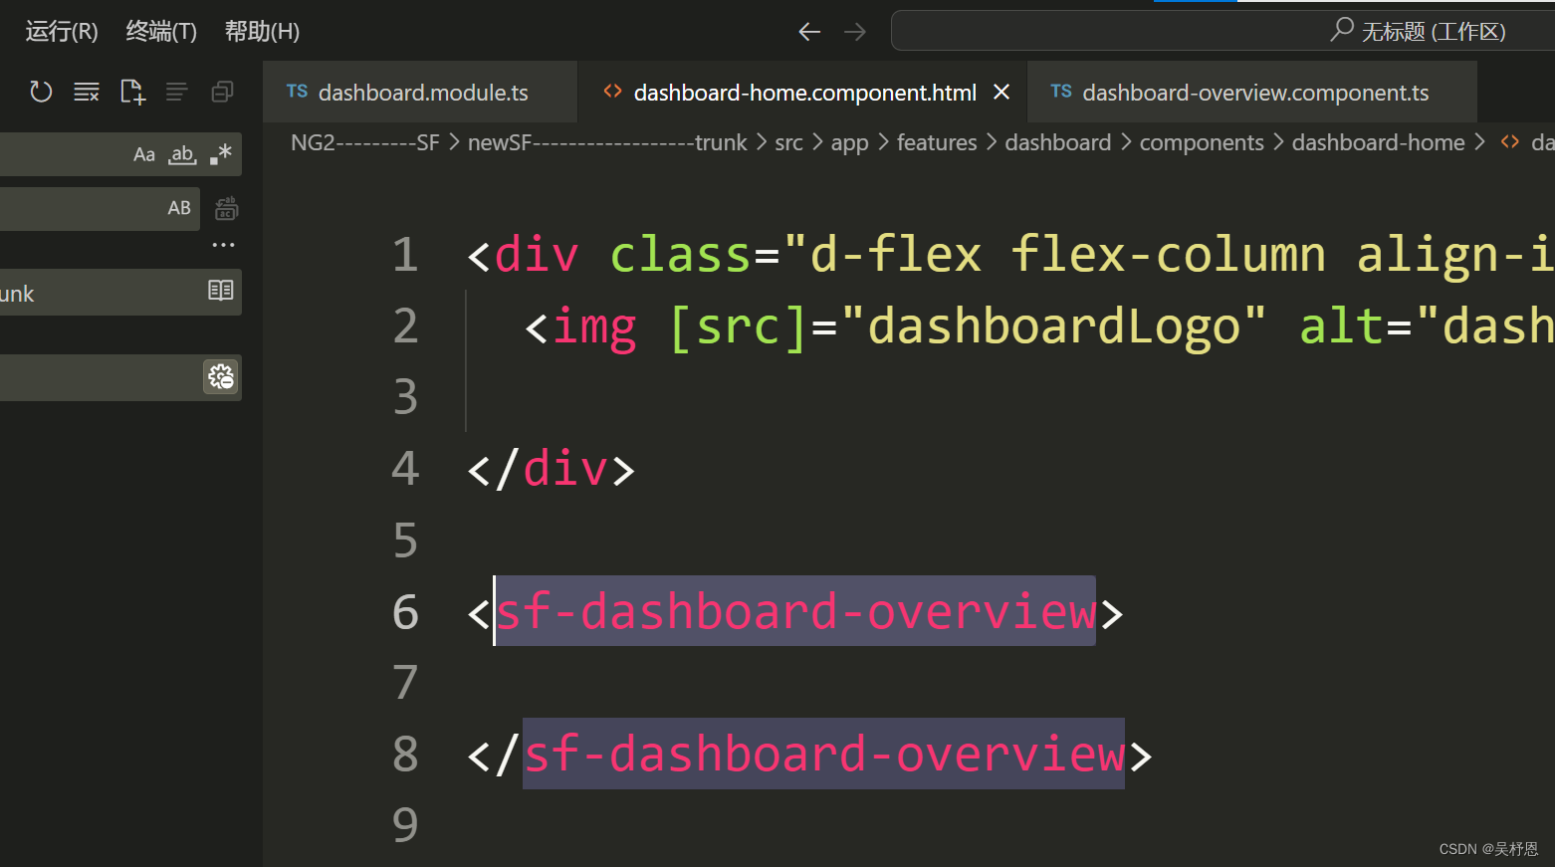Expand the features breadcrumb in the path bar
The image size is (1555, 867).
937,142
